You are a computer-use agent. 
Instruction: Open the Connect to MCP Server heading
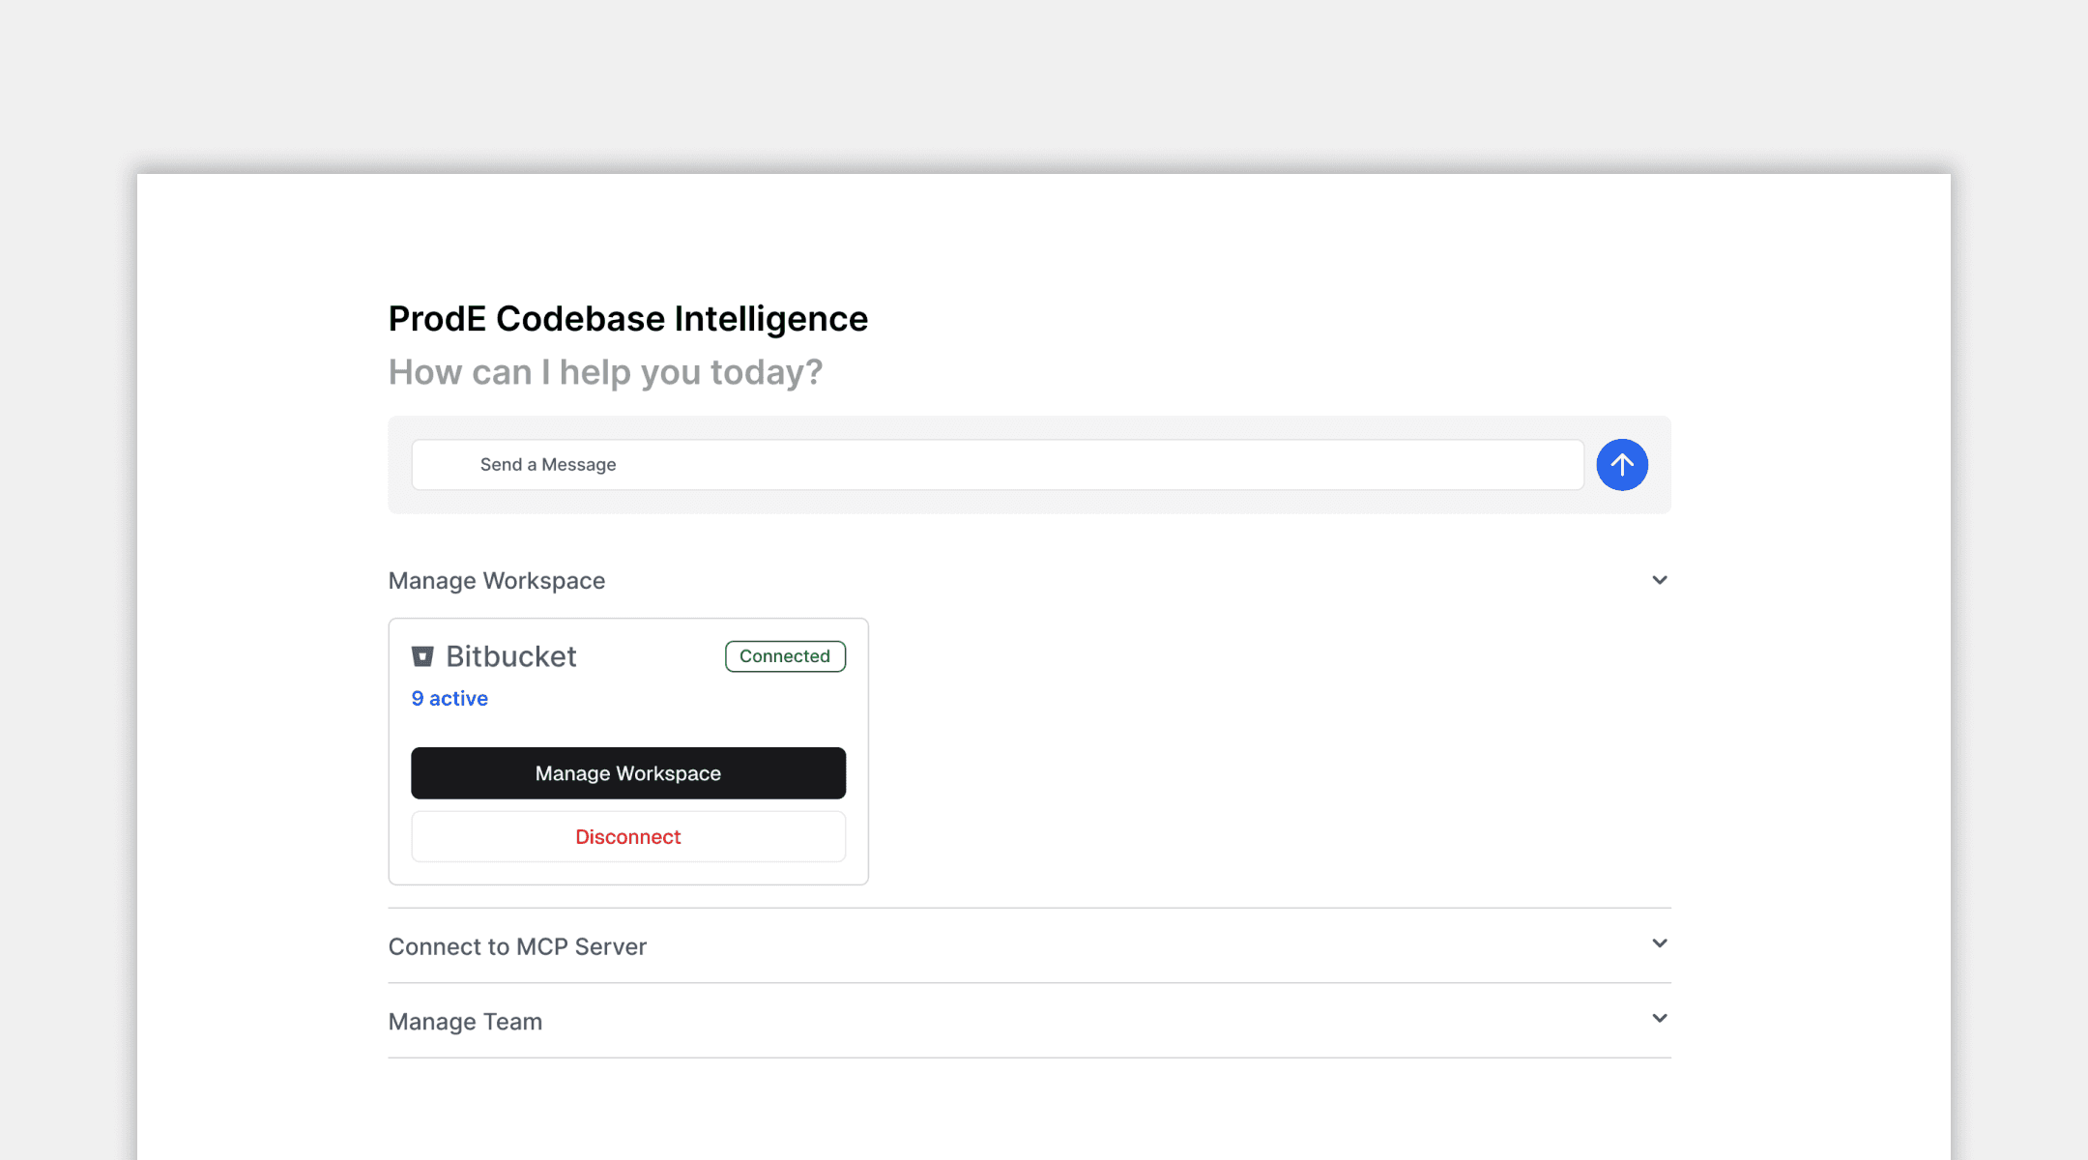tap(517, 946)
